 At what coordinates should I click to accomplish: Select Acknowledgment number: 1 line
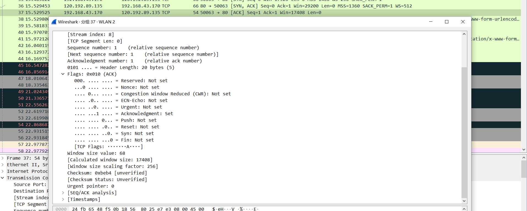coord(135,61)
